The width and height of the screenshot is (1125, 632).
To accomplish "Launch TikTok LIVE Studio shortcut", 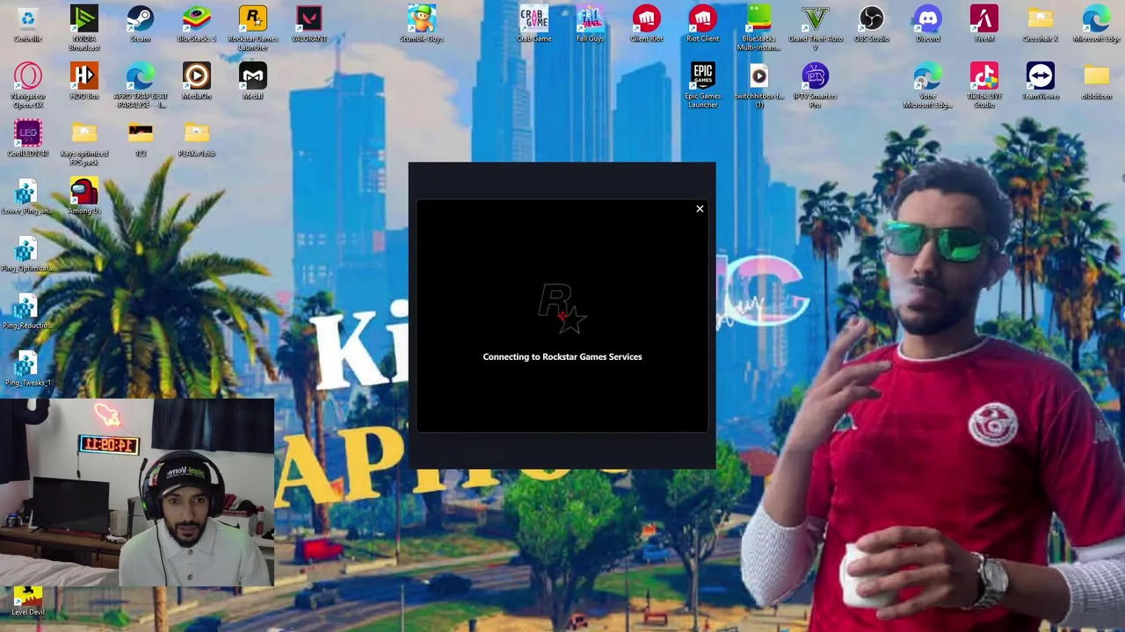I will click(984, 85).
